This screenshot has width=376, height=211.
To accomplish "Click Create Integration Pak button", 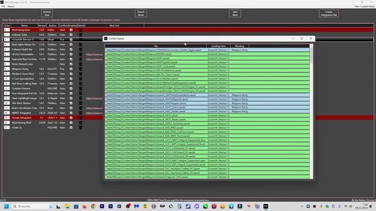I will tap(329, 13).
